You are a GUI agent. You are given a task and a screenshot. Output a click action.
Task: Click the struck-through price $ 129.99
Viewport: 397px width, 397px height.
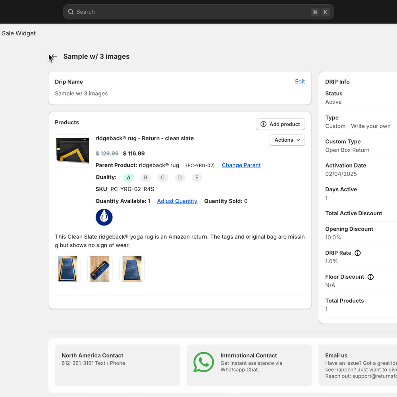click(107, 153)
